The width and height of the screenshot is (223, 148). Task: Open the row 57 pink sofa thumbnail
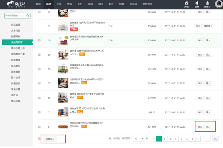click(x=63, y=83)
